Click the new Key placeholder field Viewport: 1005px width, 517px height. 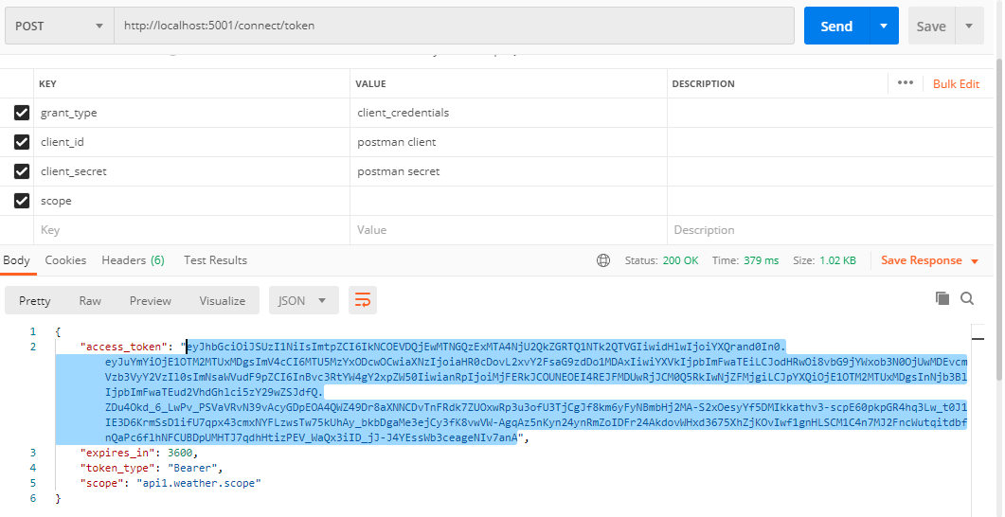click(191, 230)
